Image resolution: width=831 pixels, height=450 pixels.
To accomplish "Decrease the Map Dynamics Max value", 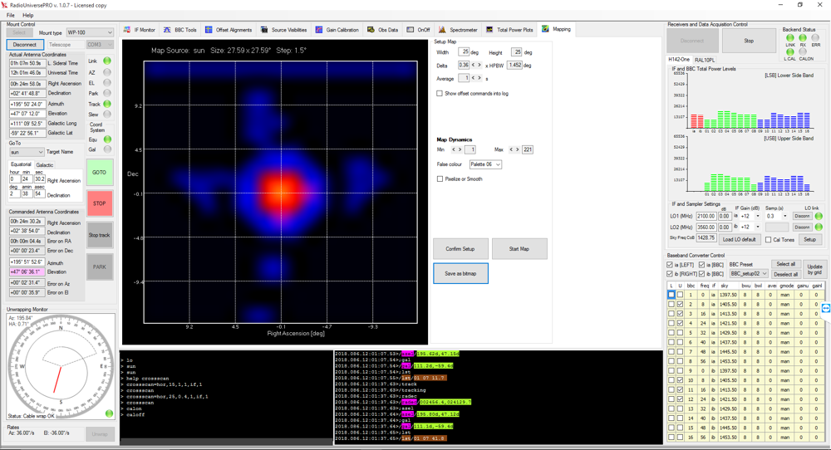I will point(511,149).
